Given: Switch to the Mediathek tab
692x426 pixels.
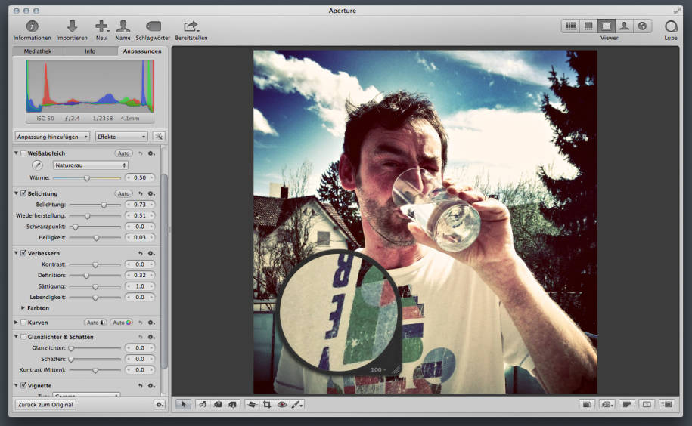Looking at the screenshot, I should [x=38, y=51].
